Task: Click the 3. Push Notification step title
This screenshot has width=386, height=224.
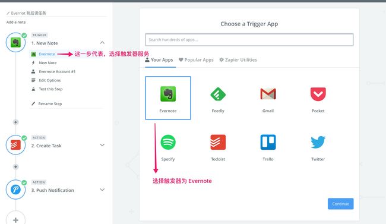Action: click(x=52, y=190)
